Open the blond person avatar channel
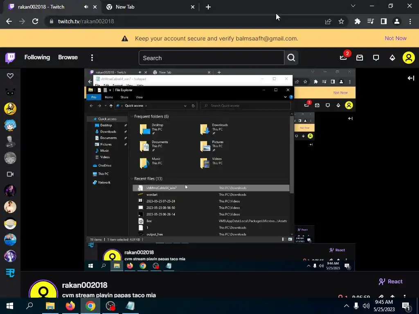 (x=10, y=207)
